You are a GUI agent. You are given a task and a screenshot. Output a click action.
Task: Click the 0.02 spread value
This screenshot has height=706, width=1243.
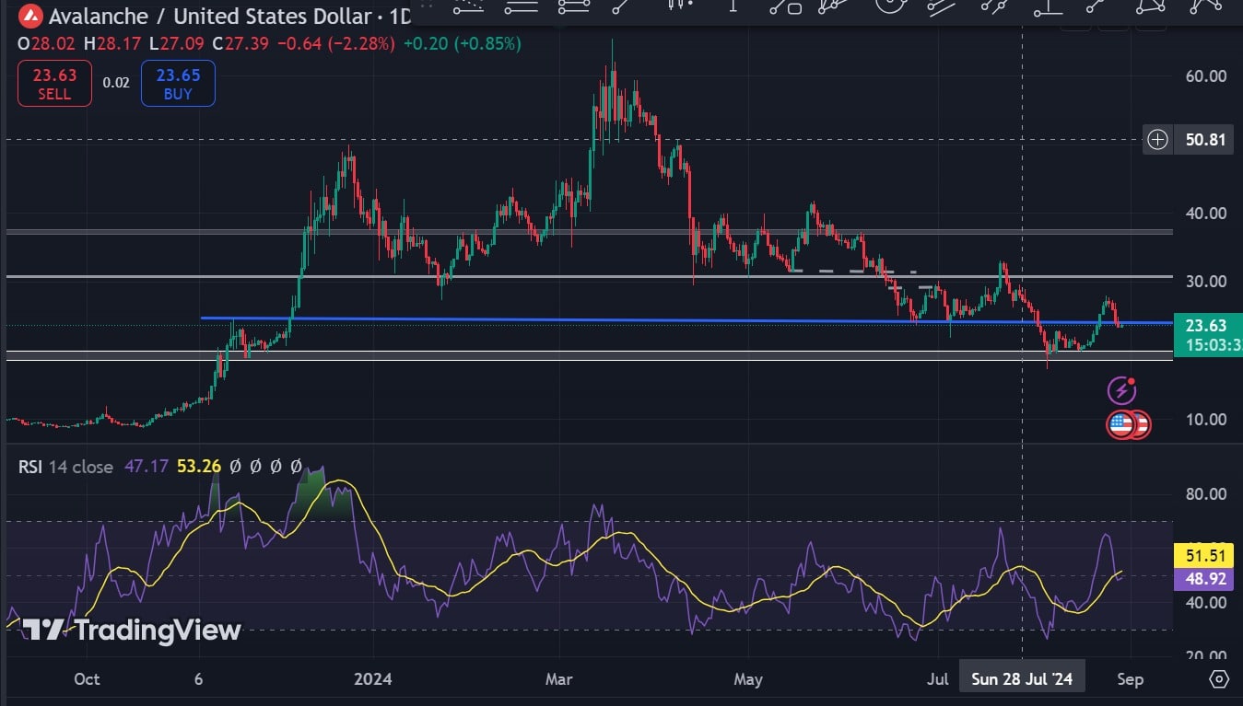click(x=116, y=83)
